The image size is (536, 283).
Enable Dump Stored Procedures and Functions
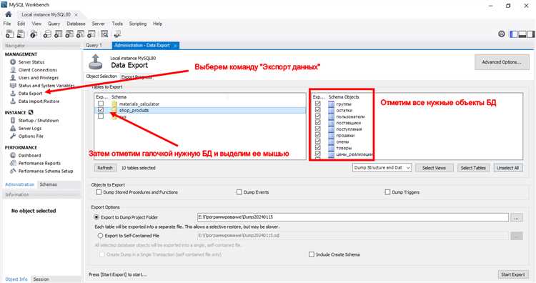99,192
